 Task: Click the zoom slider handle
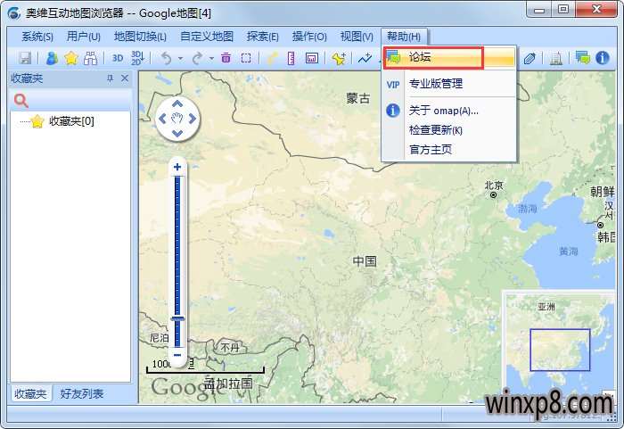click(x=177, y=318)
